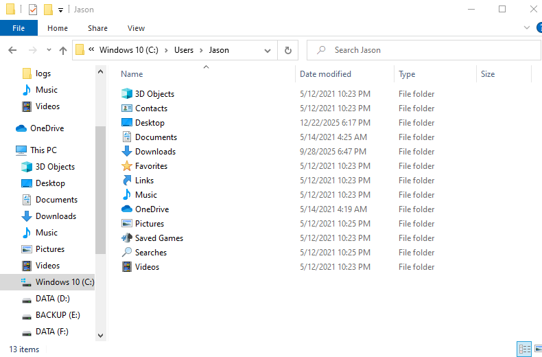Click Users in the address path

184,50
